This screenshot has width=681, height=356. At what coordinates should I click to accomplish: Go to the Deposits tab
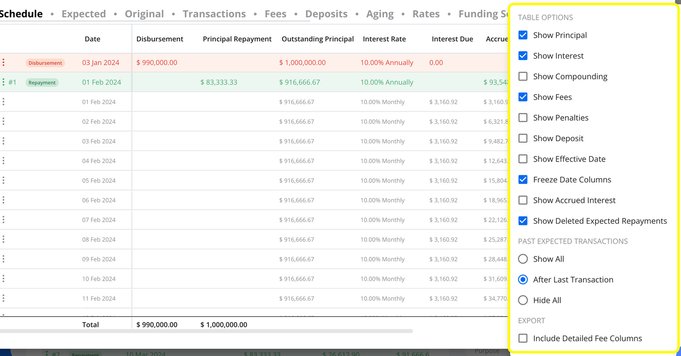pos(326,14)
